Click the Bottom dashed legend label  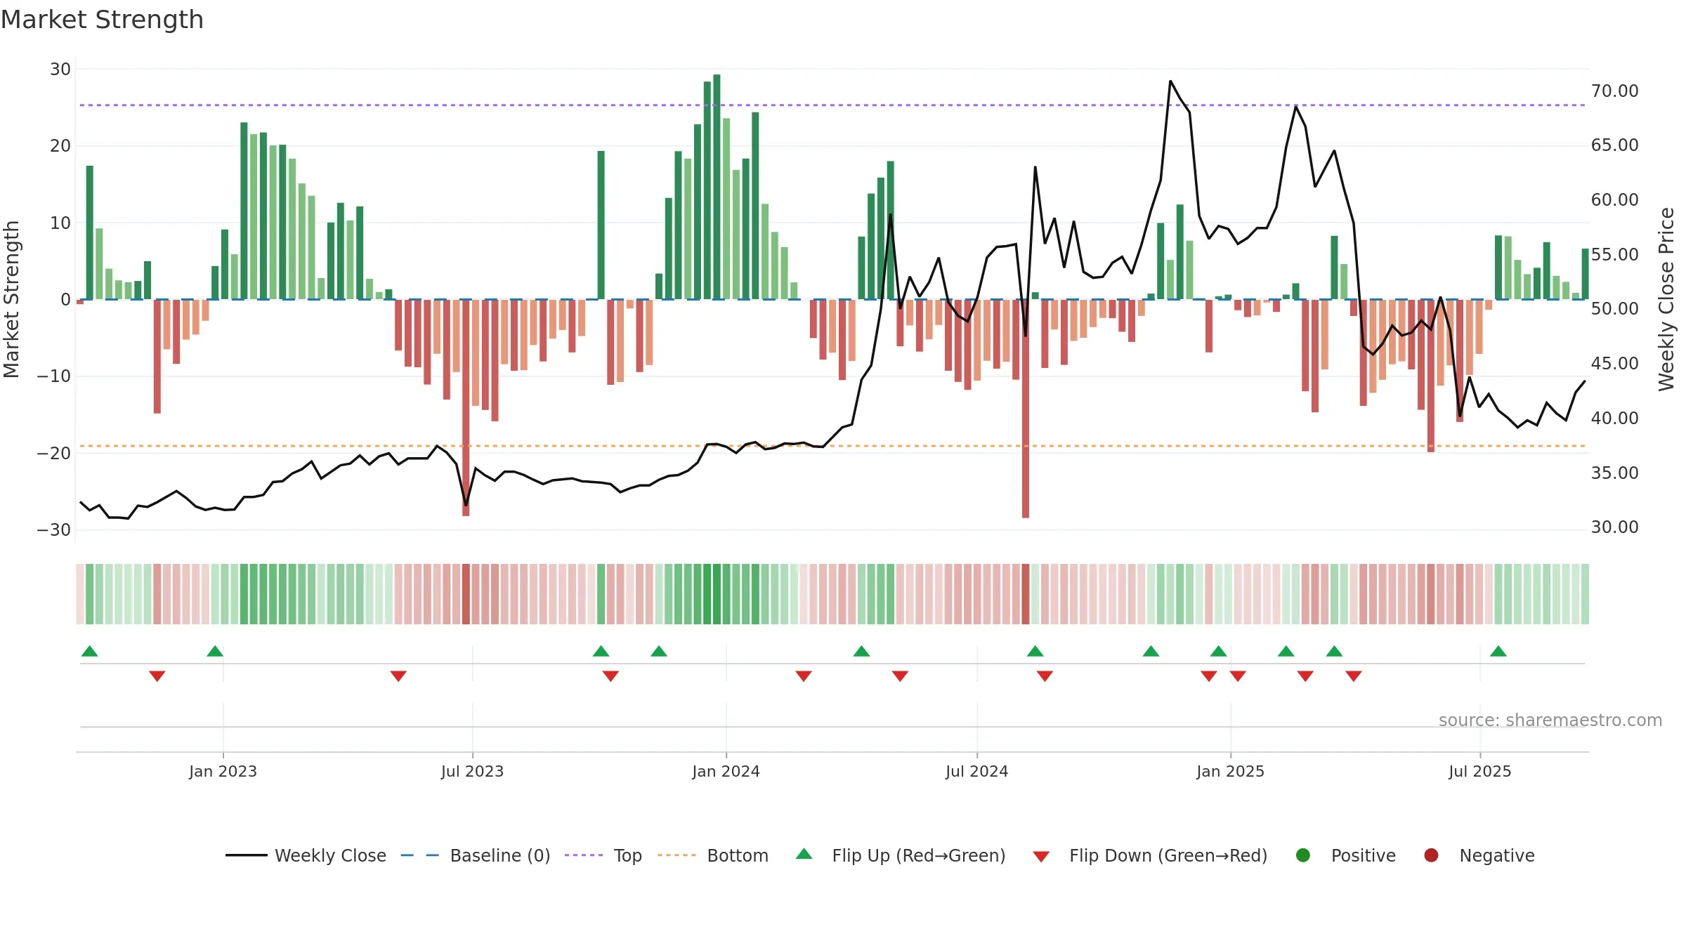[x=738, y=855]
